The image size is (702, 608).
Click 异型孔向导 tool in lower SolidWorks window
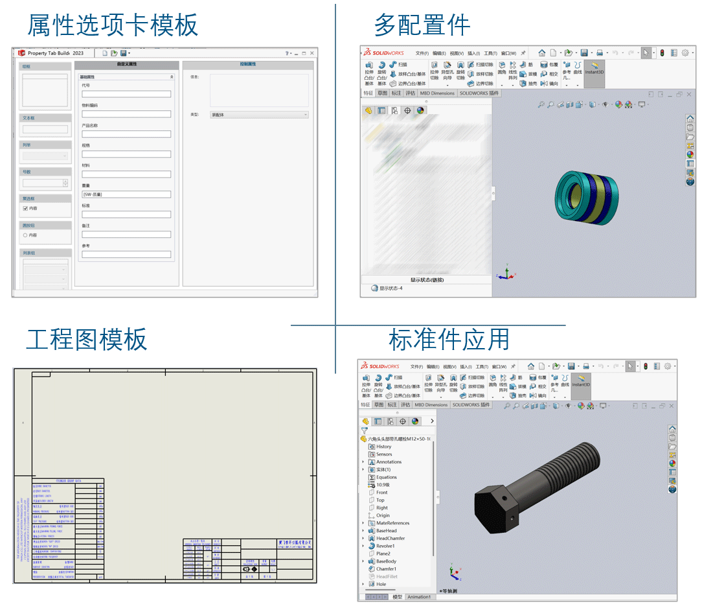tap(440, 384)
